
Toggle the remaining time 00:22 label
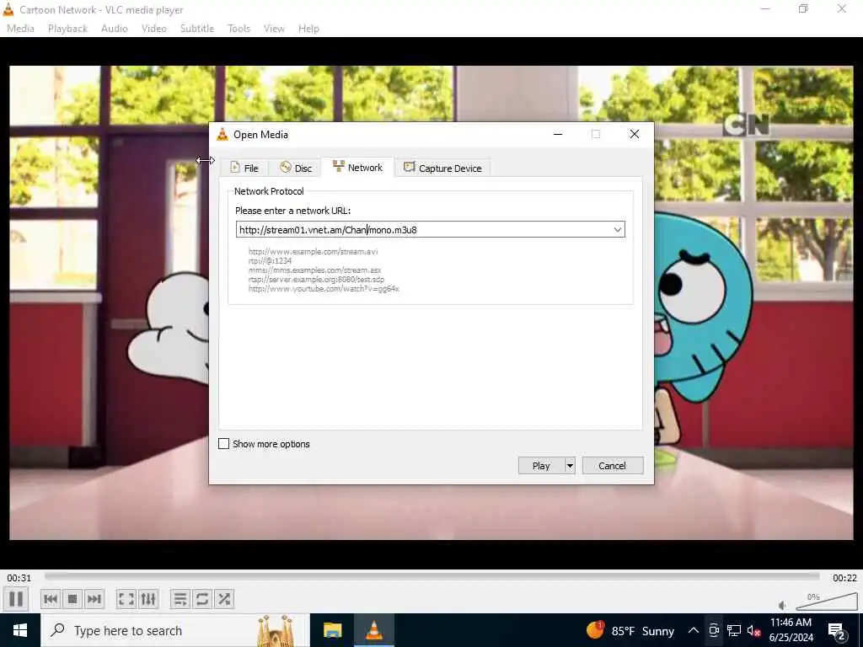point(844,578)
